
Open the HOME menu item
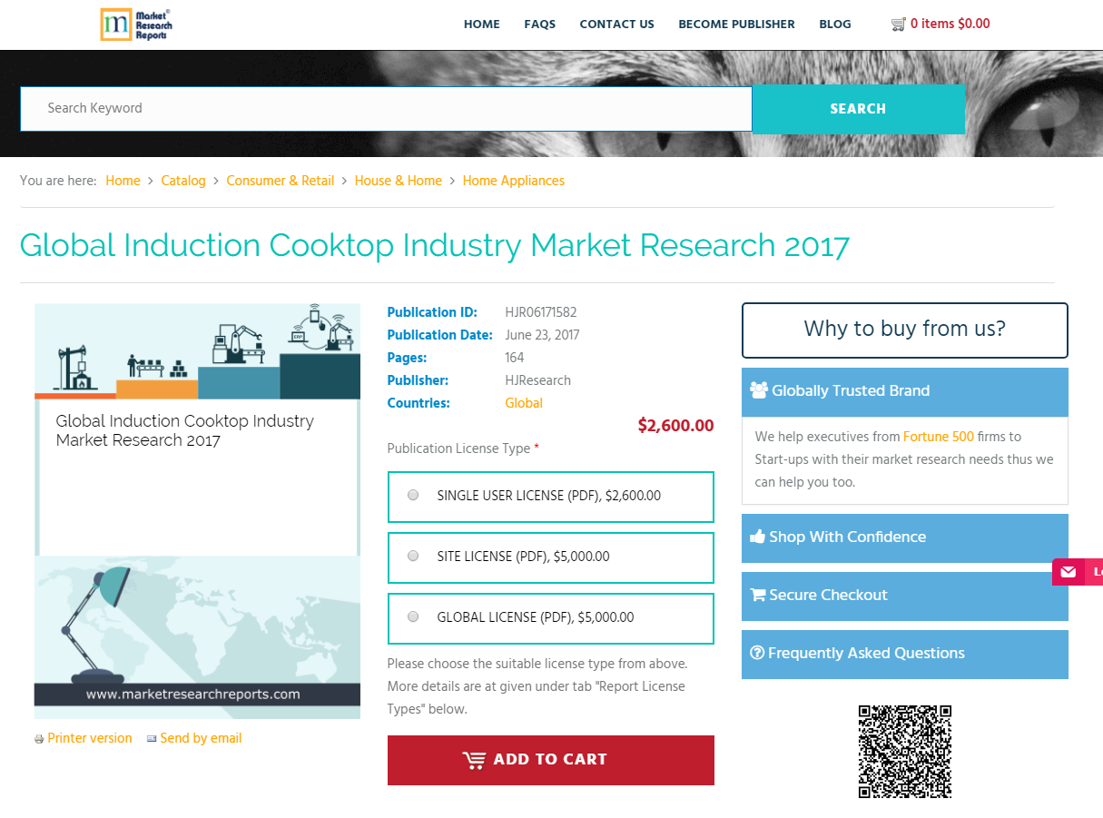(482, 25)
